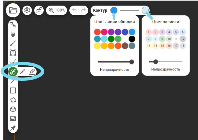The width and height of the screenshot is (198, 140).
Task: Redo the last undone action
Action: (84, 10)
